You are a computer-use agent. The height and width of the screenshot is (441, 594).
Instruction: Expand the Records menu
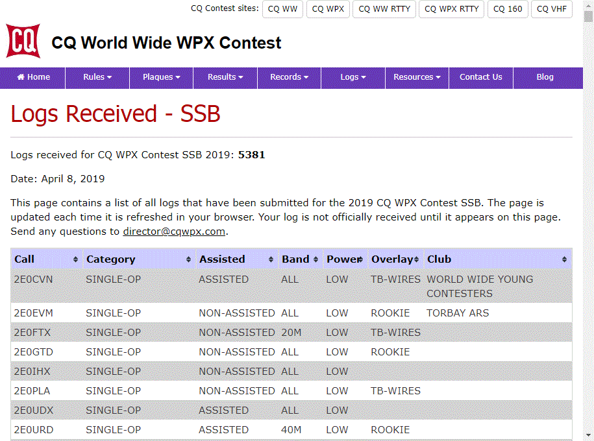pos(289,77)
